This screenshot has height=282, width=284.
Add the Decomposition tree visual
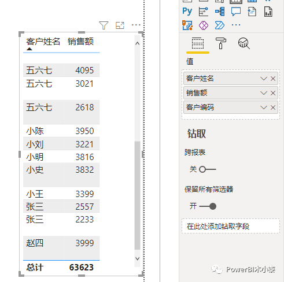pos(220,12)
